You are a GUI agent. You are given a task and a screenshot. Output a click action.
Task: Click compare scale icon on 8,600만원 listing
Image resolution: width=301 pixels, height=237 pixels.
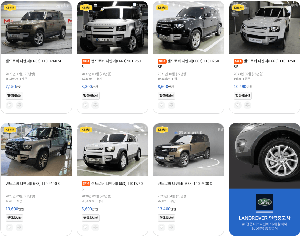171,105
